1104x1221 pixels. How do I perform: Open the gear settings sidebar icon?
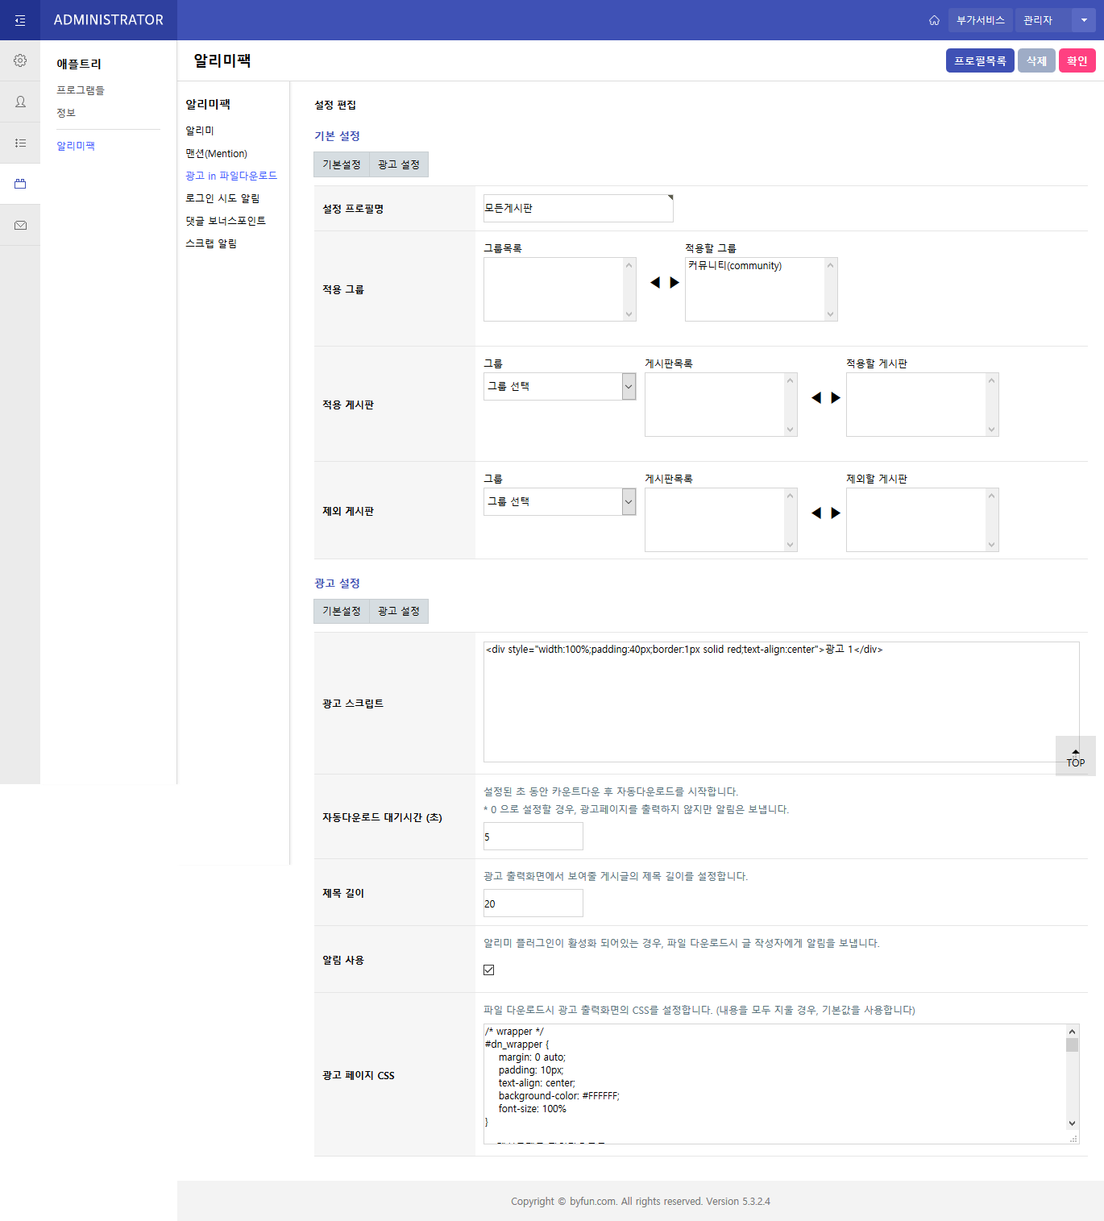[x=20, y=60]
